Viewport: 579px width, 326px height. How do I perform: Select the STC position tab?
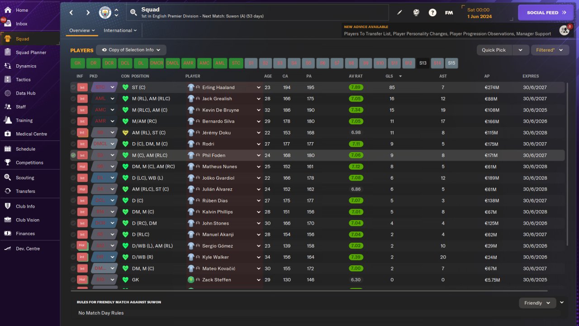[x=236, y=63]
